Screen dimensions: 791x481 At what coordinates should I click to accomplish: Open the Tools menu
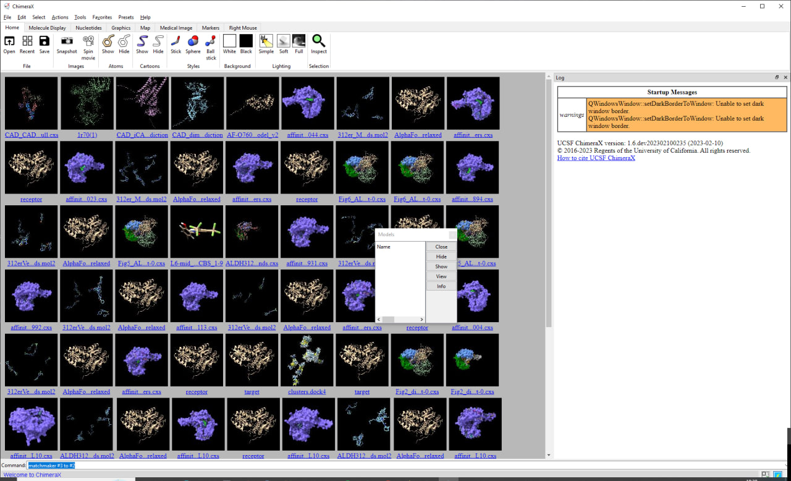[x=80, y=17]
